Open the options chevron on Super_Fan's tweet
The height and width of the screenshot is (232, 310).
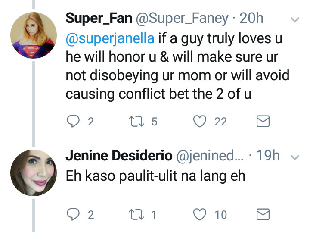295,20
